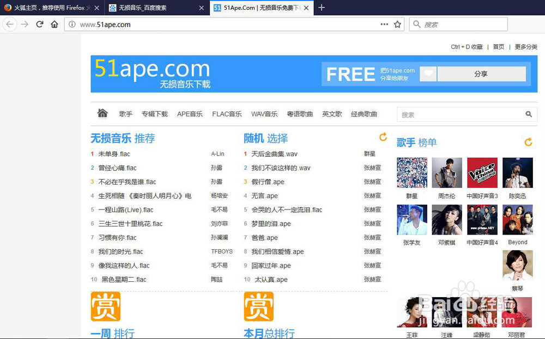The width and height of the screenshot is (545, 339).
Task: Open the song 会哭的人不一定流泪.flac
Action: click(287, 209)
